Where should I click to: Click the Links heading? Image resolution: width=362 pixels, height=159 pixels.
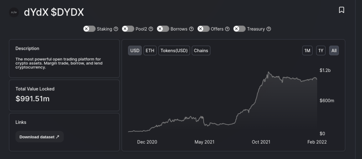(21, 122)
